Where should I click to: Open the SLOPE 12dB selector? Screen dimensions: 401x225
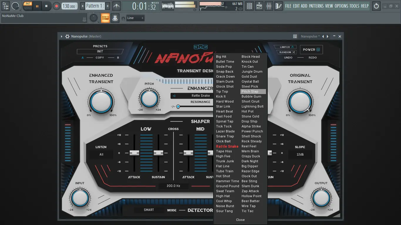pos(300,154)
